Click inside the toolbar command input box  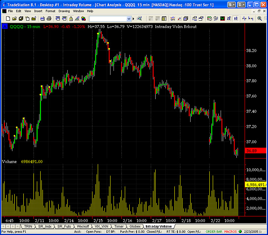tap(108, 19)
